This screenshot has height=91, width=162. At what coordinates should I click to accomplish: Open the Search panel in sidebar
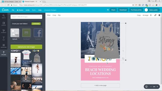pos(4,16)
